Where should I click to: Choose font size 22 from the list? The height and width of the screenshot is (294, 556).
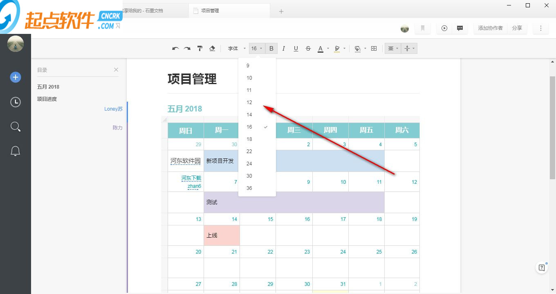[x=257, y=151]
